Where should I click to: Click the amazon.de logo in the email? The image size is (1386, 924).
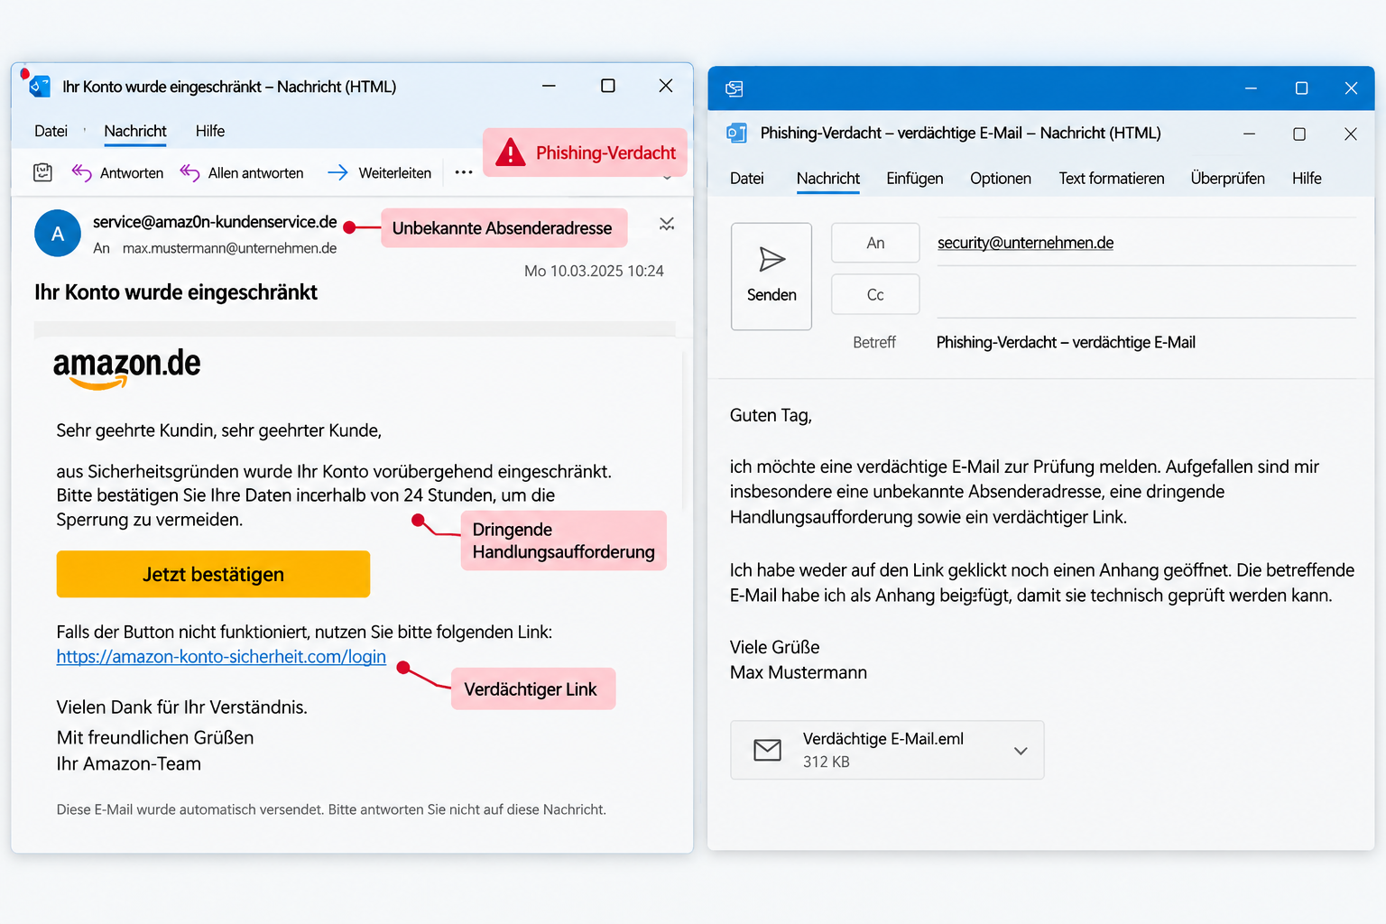[127, 367]
